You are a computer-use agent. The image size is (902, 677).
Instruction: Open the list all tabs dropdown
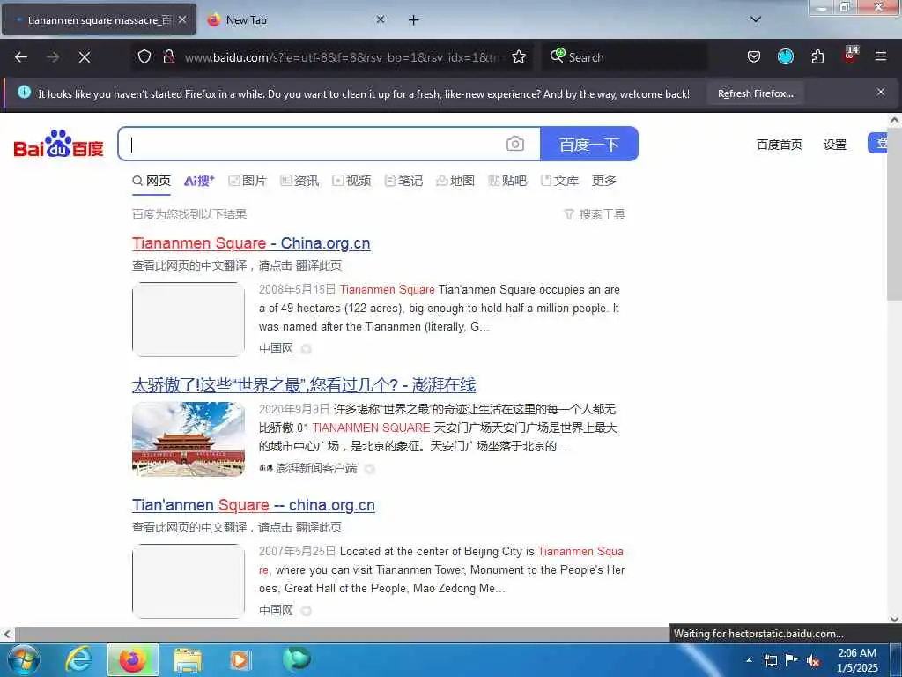[756, 20]
